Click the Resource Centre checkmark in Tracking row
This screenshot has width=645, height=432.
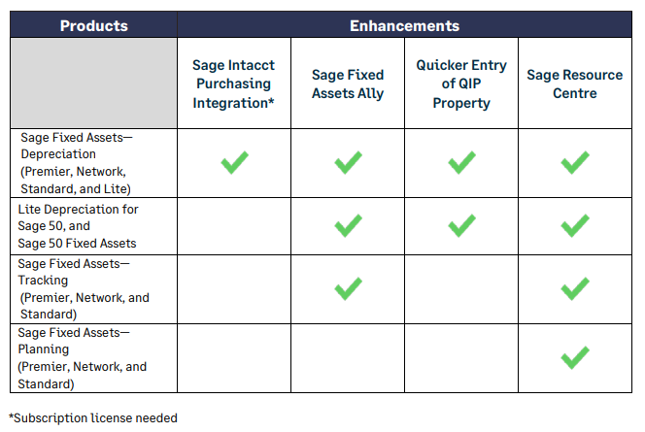click(575, 288)
